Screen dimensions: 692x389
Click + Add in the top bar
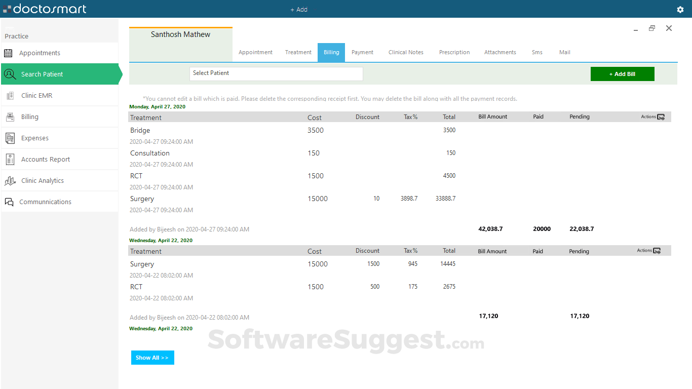pos(299,9)
